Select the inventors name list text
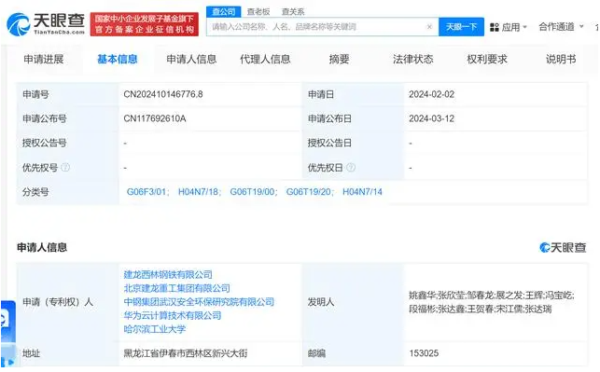Screen dimensions: 600x372 click(492, 302)
